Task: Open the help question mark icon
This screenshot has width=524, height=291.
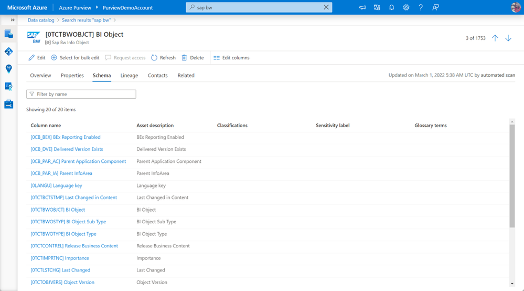Action: 421,7
